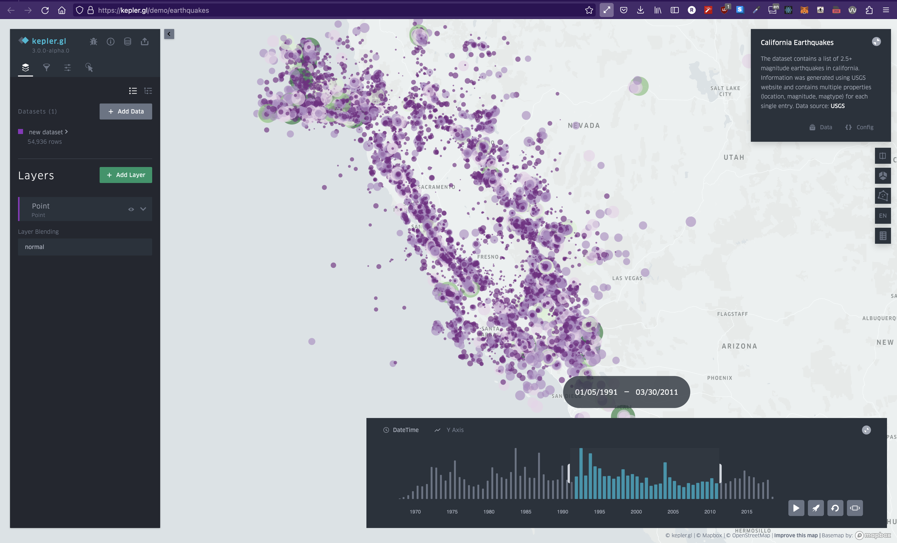Detach the time filter widget

pyautogui.click(x=866, y=430)
